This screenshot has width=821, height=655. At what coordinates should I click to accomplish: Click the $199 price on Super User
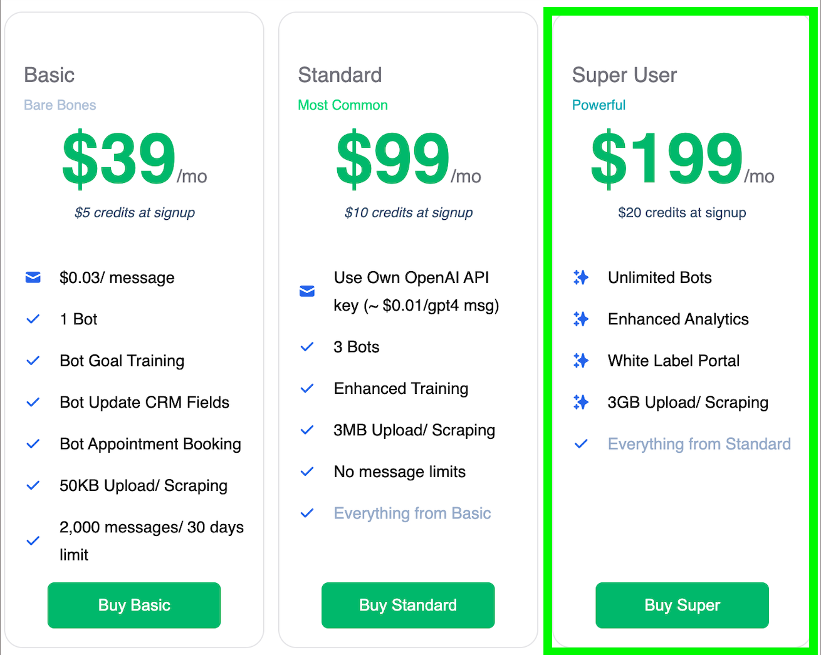pos(667,158)
